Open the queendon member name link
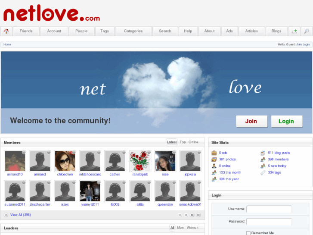The image size is (313, 235). (165, 204)
